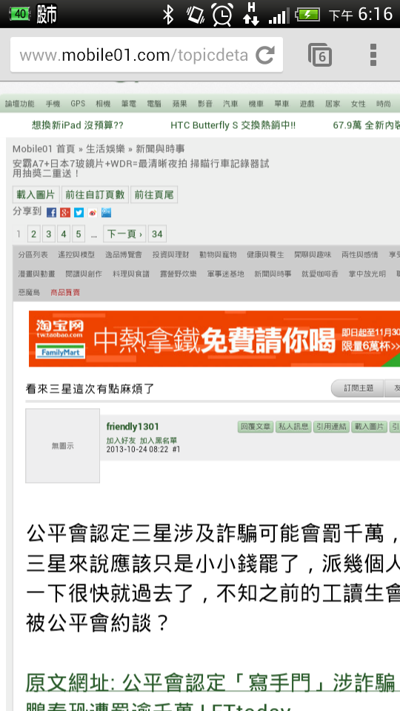400x711 pixels.
Task: Open the 影音 category
Action: [205, 104]
